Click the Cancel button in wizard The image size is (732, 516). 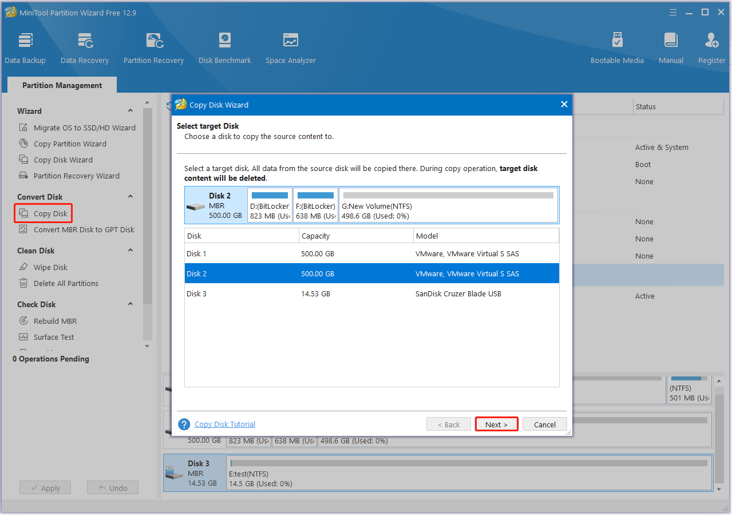pos(545,424)
